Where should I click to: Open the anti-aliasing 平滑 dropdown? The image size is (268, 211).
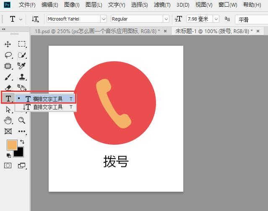click(251, 19)
